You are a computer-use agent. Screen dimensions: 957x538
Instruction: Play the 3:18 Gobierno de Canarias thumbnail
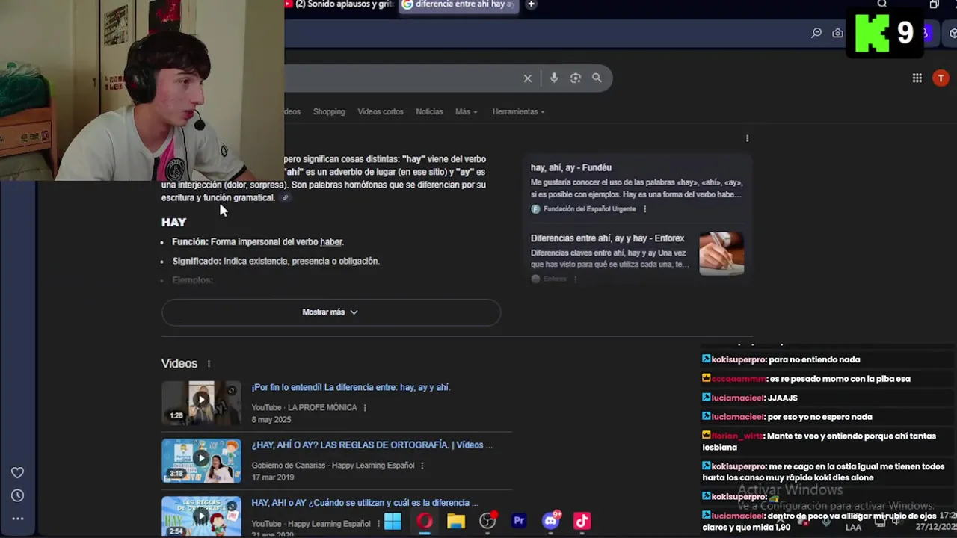click(201, 460)
